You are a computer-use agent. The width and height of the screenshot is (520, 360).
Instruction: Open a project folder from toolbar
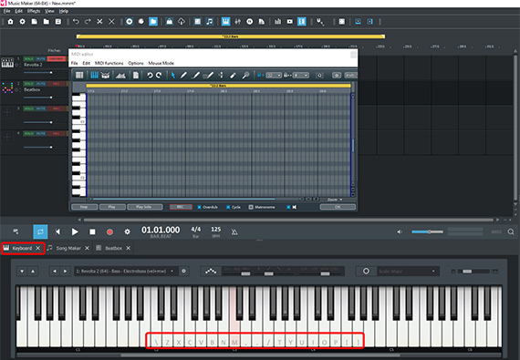click(47, 22)
